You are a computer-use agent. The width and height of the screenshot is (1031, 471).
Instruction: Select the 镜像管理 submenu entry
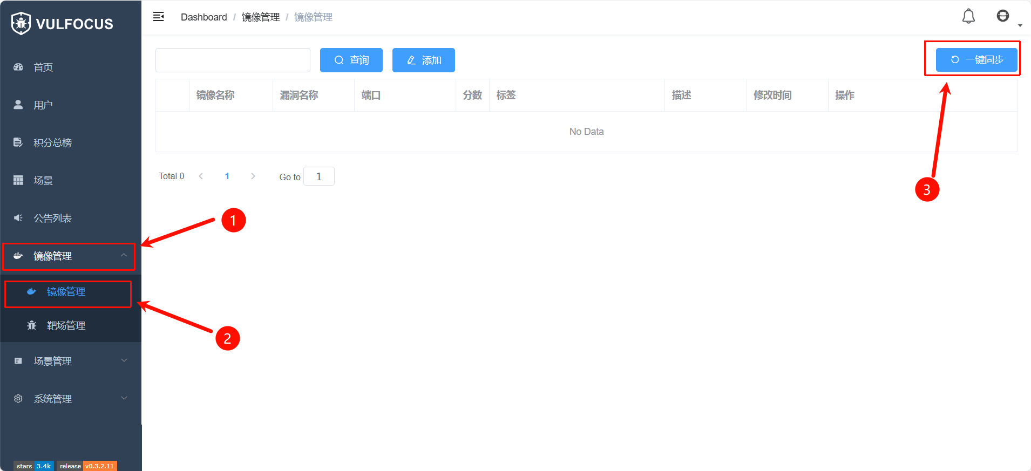tap(66, 292)
